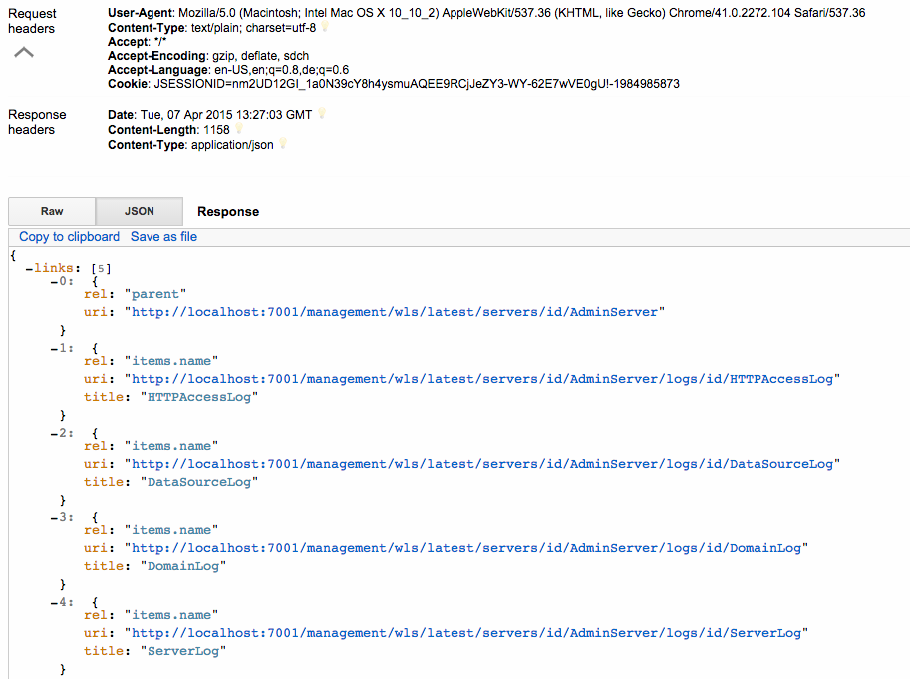The height and width of the screenshot is (679, 910).
Task: Collapse links item 3 with DomainLog
Action: 53,516
